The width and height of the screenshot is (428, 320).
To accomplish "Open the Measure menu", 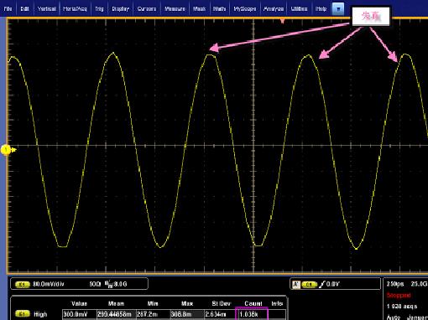I will [x=175, y=9].
